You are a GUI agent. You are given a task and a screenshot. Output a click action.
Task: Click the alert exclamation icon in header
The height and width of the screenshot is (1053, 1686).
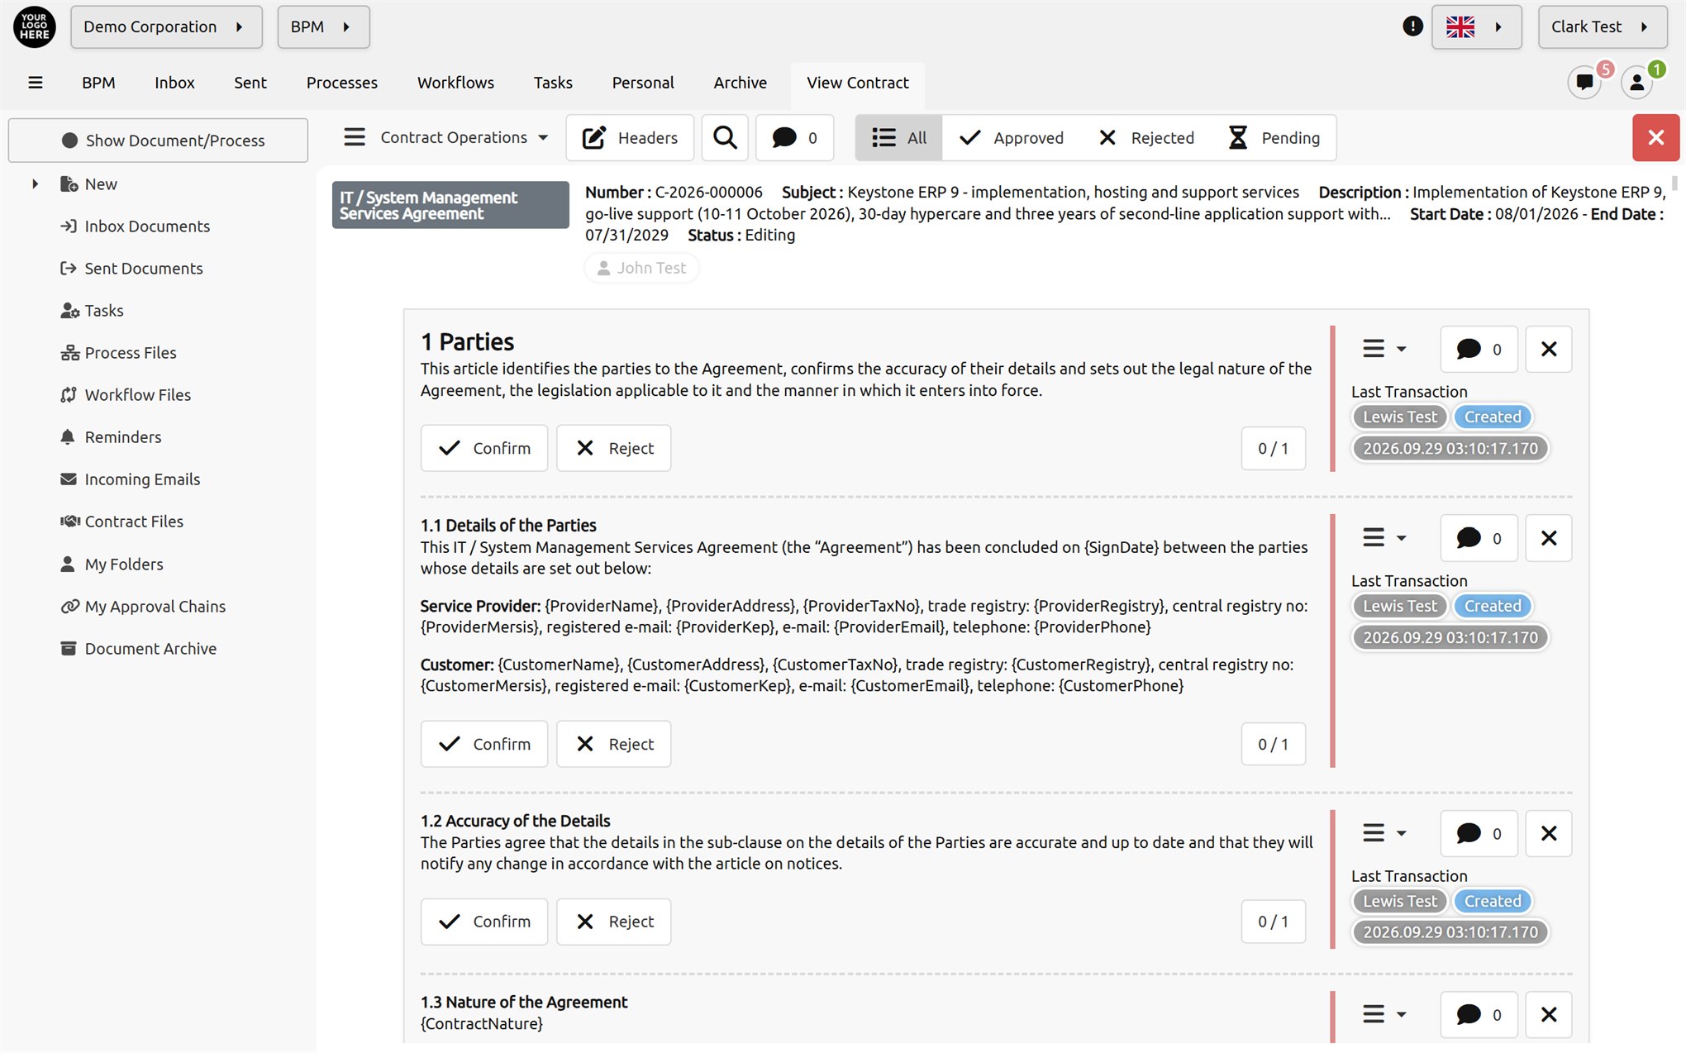pos(1412,26)
